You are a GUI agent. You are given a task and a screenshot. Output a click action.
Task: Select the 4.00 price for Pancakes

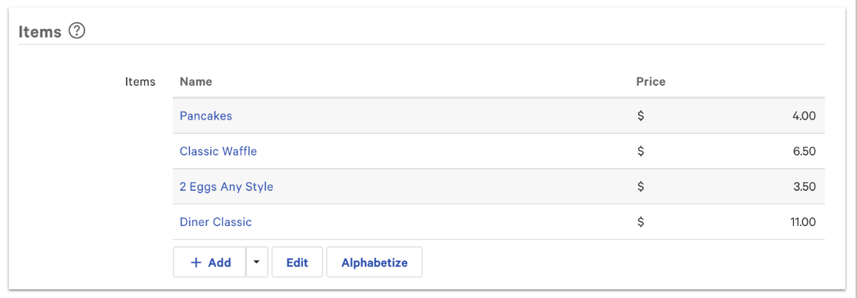click(x=804, y=116)
